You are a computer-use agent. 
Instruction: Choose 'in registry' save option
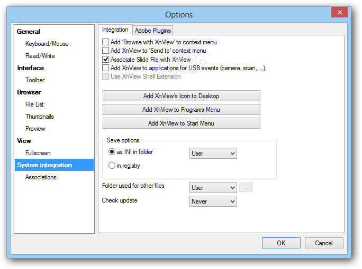tap(112, 166)
